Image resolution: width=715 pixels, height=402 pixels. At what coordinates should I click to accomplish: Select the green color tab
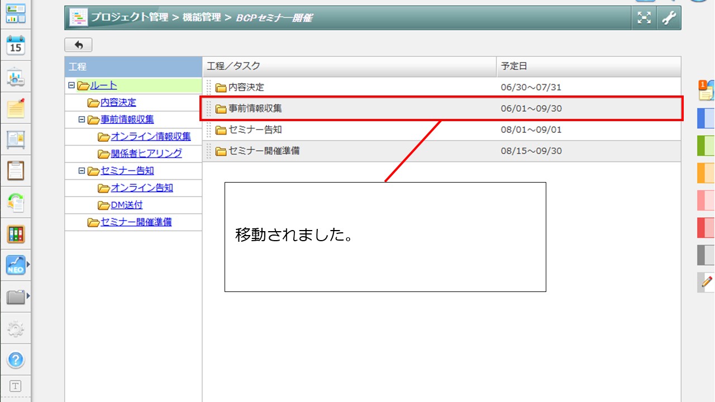pos(707,146)
